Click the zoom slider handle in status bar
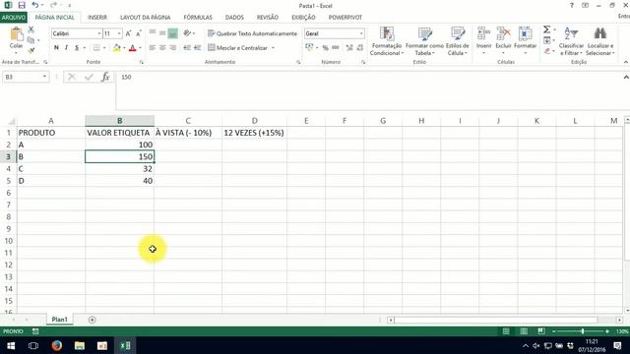Viewport: 630px width, 354px height. [x=582, y=331]
